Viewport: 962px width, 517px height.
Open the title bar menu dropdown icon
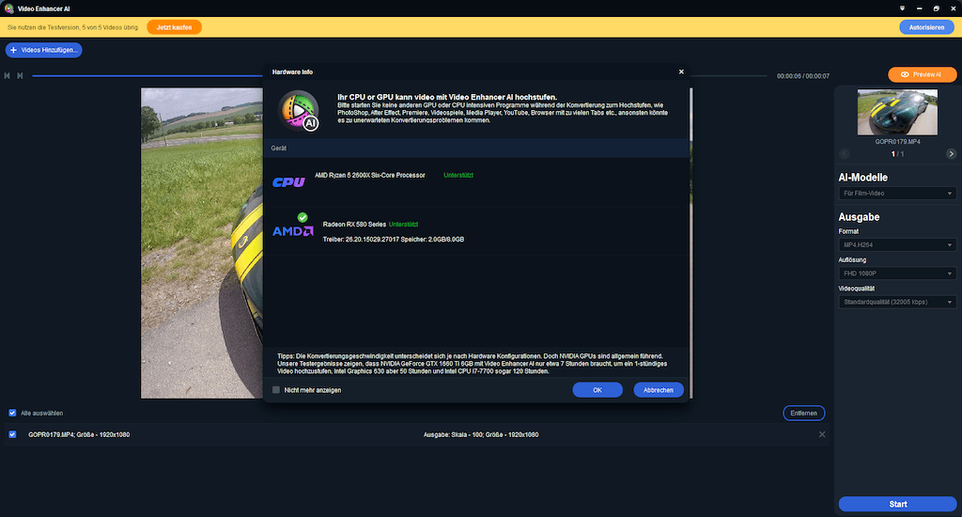(904, 8)
